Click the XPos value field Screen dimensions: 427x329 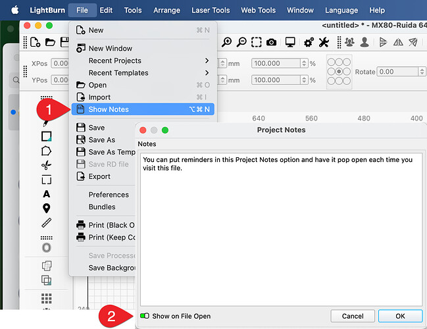(x=60, y=63)
